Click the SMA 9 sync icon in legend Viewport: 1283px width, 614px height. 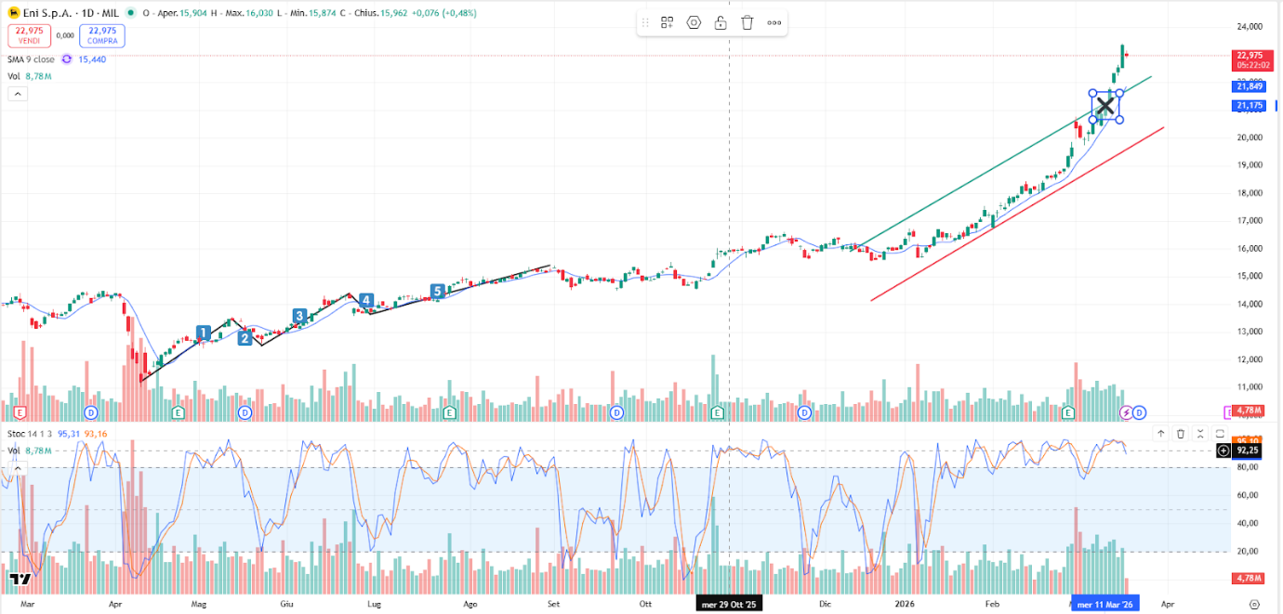click(65, 59)
